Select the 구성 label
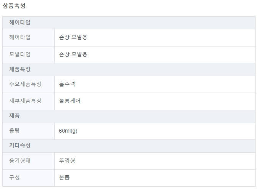The image size is (259, 189). click(x=15, y=177)
